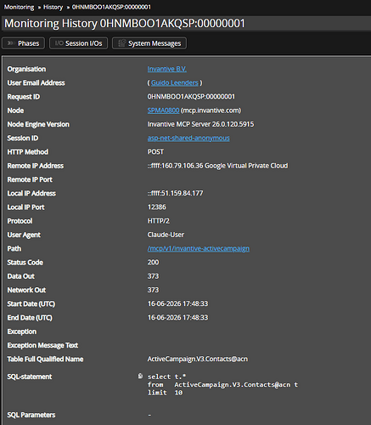Viewport: 371px width, 425px height.
Task: Open the System Messages button
Action: click(x=149, y=43)
